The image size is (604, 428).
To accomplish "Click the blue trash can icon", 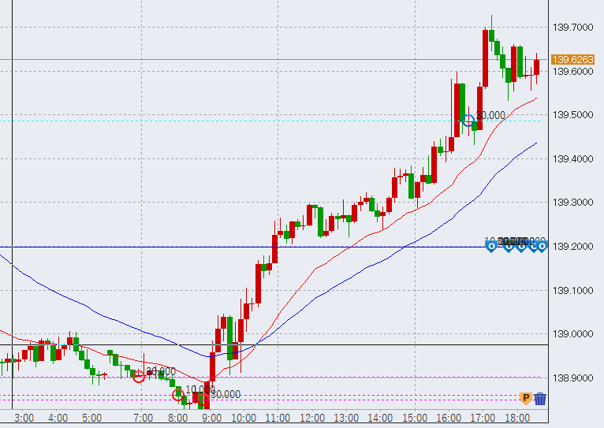I will [x=540, y=399].
